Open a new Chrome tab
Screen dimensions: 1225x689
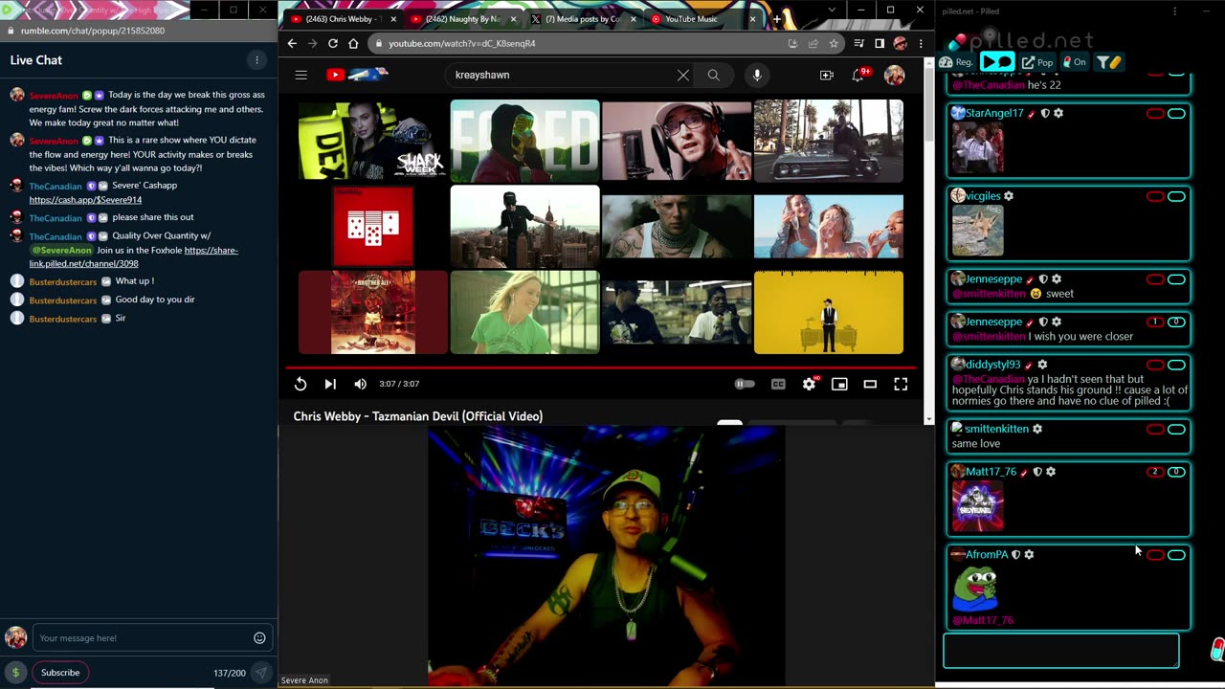click(777, 19)
